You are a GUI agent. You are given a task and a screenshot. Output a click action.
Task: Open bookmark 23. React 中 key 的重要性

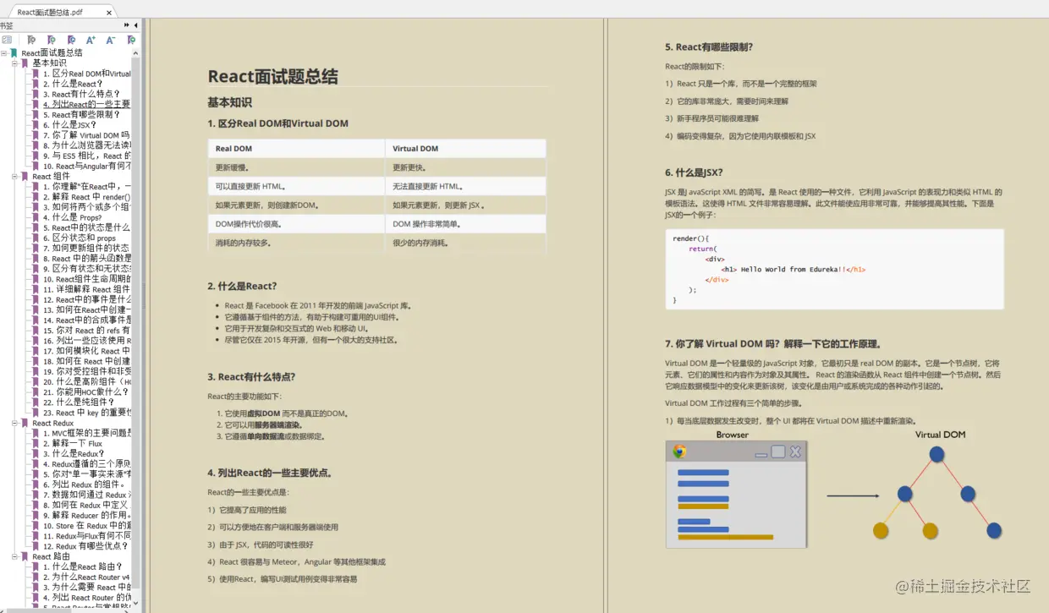(x=87, y=413)
